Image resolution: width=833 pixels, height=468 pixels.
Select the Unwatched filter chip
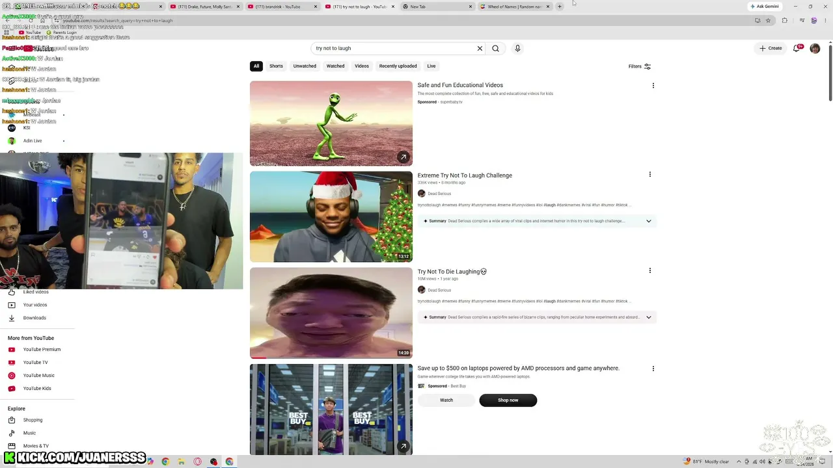[x=305, y=66]
